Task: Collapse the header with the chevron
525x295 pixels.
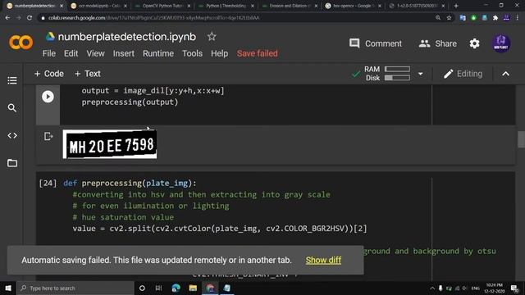Action: [x=505, y=74]
